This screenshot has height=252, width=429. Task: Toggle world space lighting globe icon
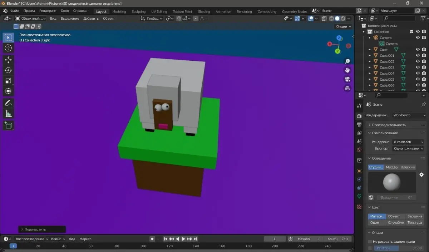tap(371, 197)
